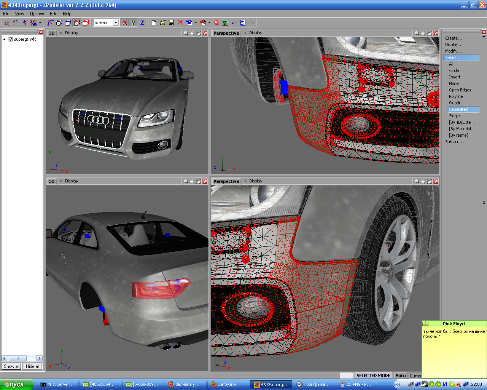
Task: Open the Screen coordinate system dropdown
Action: (x=116, y=22)
